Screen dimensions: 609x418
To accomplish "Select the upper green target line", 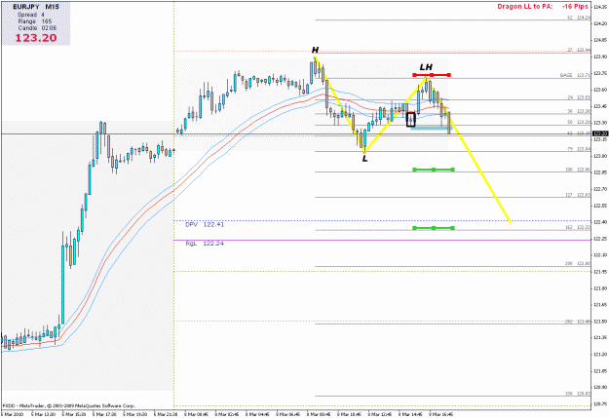I will [434, 170].
